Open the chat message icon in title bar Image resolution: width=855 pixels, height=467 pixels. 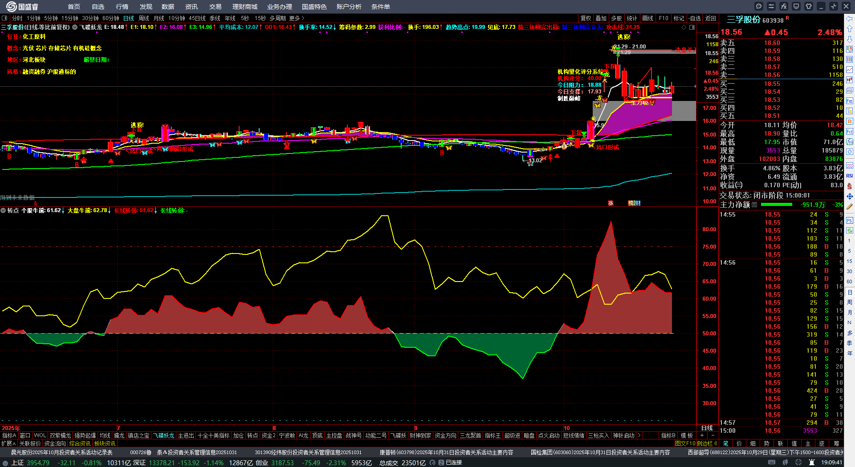coord(759,6)
